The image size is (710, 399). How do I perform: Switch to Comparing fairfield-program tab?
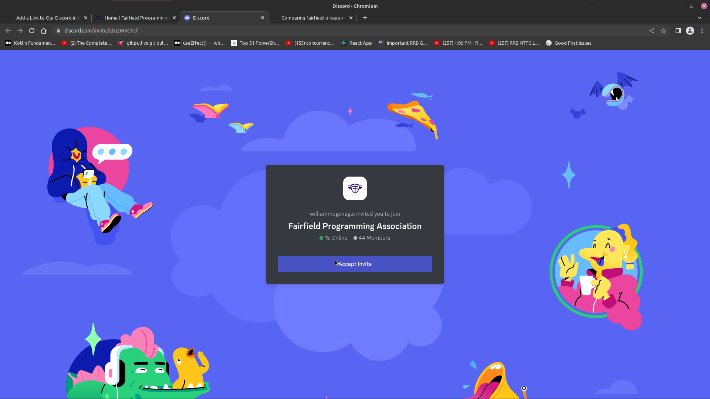coord(313,18)
